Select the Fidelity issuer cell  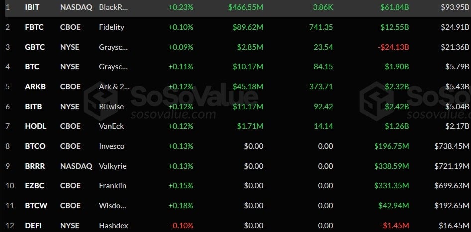pyautogui.click(x=112, y=27)
